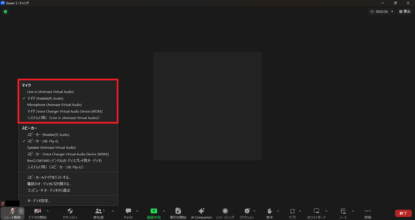Expand apps arrow next to アプリ

click(300, 211)
